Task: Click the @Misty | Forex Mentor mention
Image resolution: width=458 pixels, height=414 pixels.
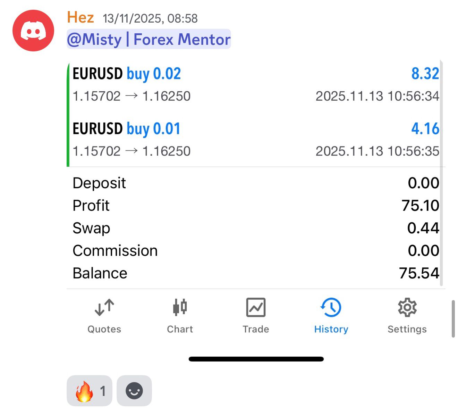Action: click(149, 39)
